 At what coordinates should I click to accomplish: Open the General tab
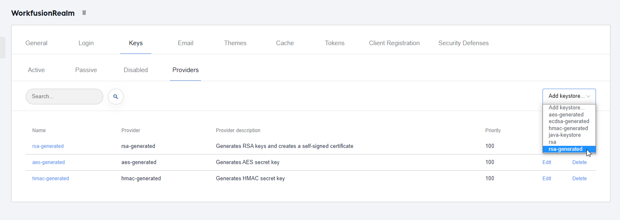[x=36, y=43]
